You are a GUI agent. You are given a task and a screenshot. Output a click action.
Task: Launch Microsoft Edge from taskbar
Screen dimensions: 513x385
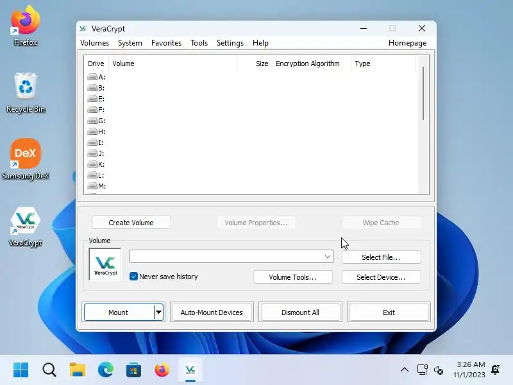(x=105, y=370)
